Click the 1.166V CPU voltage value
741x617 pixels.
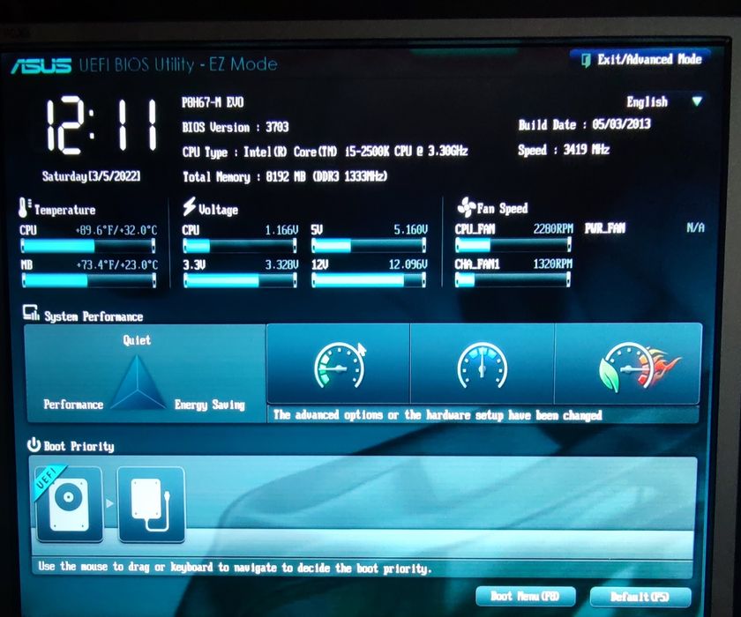pos(281,230)
